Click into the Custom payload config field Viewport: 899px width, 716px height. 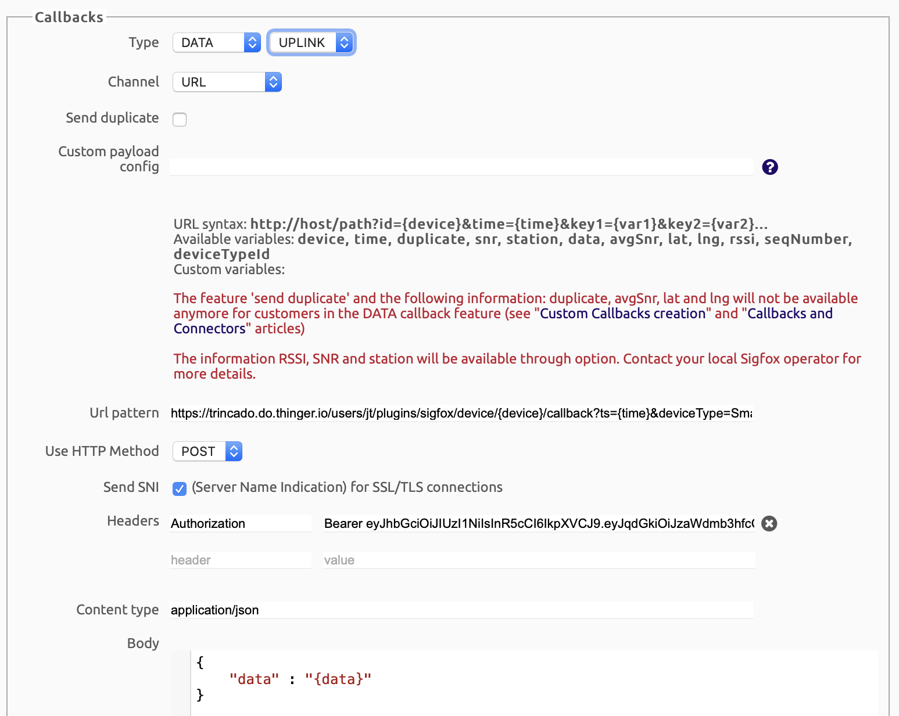point(461,167)
